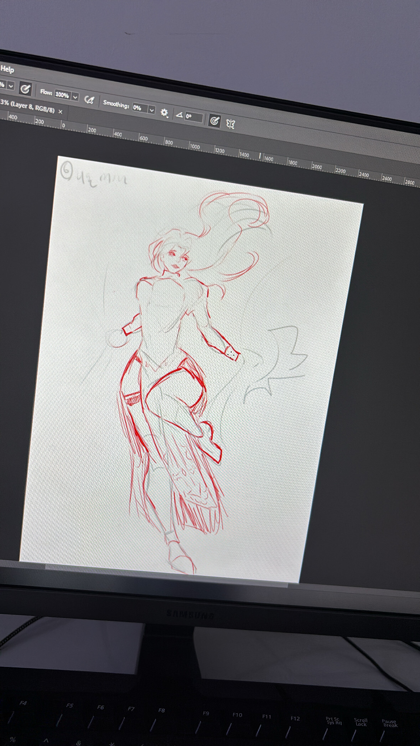Enable airbrush-style build-up effects
420x746 pixels.
click(89, 100)
